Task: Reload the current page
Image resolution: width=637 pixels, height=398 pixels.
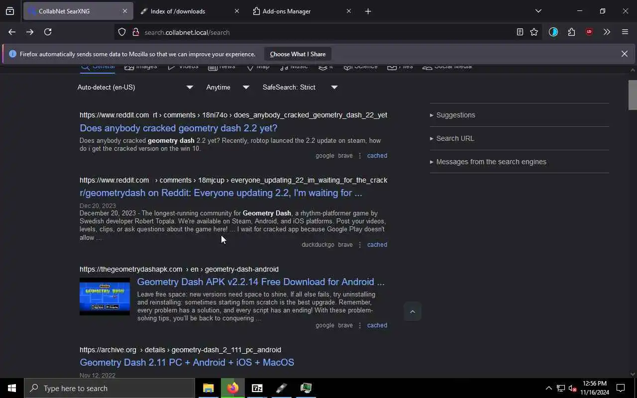Action: (48, 32)
